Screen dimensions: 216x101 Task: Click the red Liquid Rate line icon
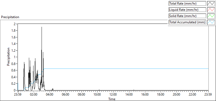tap(211, 10)
